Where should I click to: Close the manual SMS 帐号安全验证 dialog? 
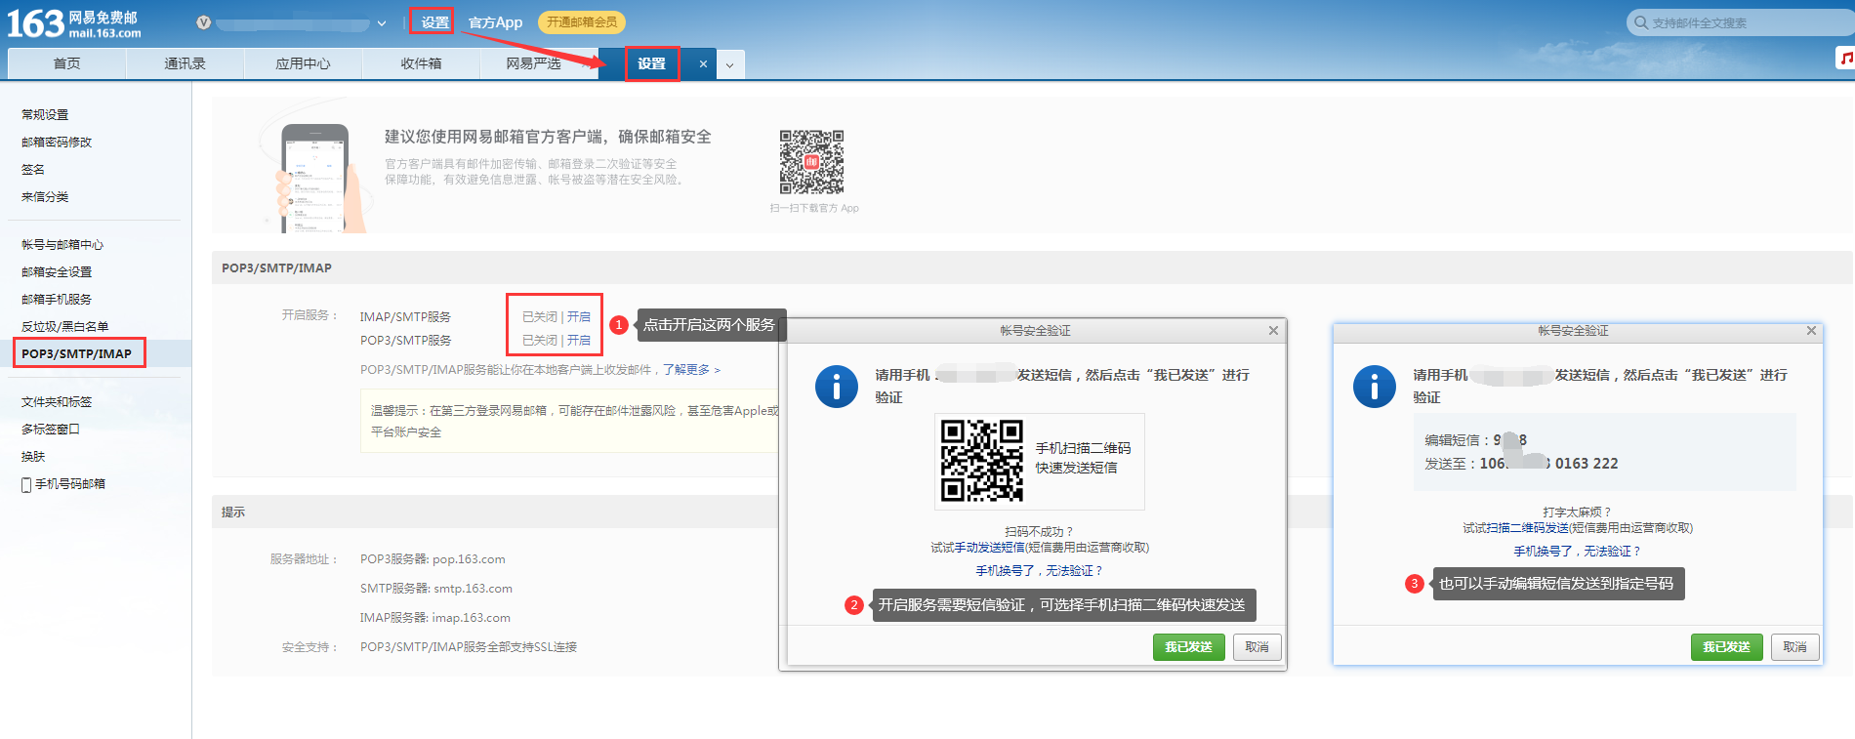pyautogui.click(x=1811, y=331)
